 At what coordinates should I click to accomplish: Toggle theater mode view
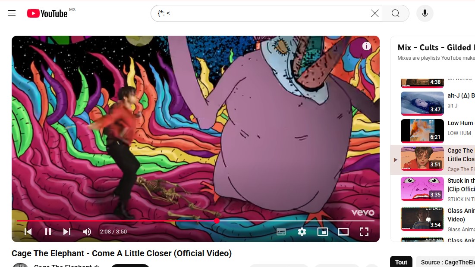click(x=343, y=232)
